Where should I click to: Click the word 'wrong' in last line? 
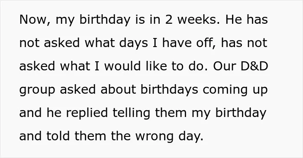point(155,137)
